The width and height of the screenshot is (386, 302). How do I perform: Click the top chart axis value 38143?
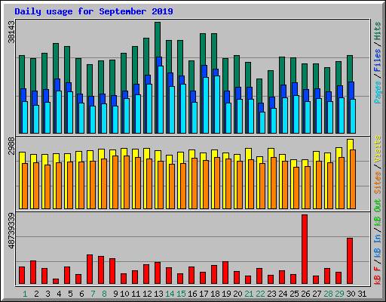pyautogui.click(x=11, y=32)
